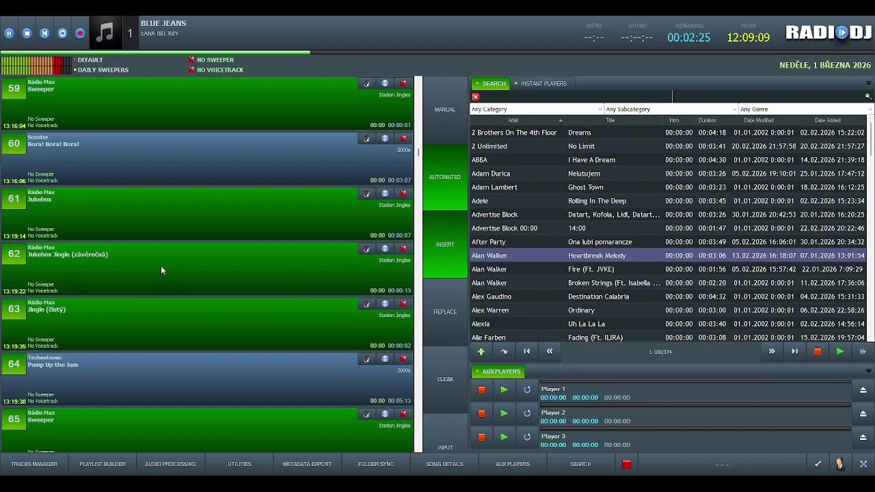Viewport: 875px width, 492px height.
Task: Click the music note album art
Action: (x=105, y=32)
